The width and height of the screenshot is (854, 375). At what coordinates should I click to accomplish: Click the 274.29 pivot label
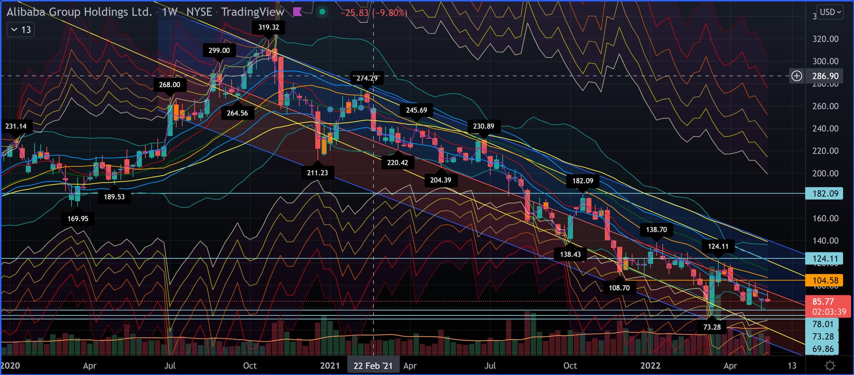[x=367, y=78]
